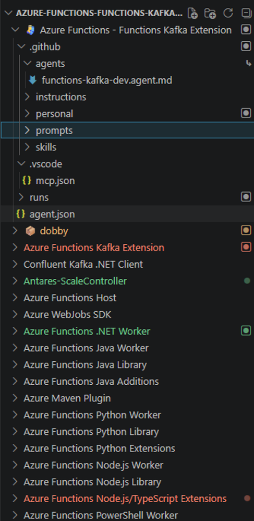Click the personal folder name
The image size is (254, 521).
54,114
